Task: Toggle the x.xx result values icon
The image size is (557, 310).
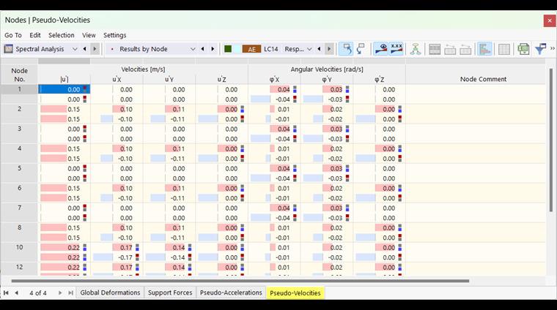Action: (x=396, y=49)
